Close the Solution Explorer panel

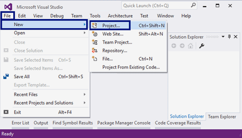[235, 37]
